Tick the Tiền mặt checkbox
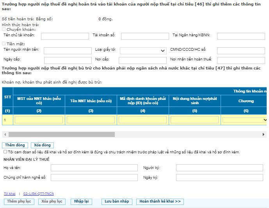 4,44
